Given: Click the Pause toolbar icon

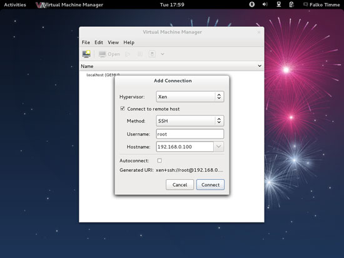Looking at the screenshot, I should click(x=140, y=54).
